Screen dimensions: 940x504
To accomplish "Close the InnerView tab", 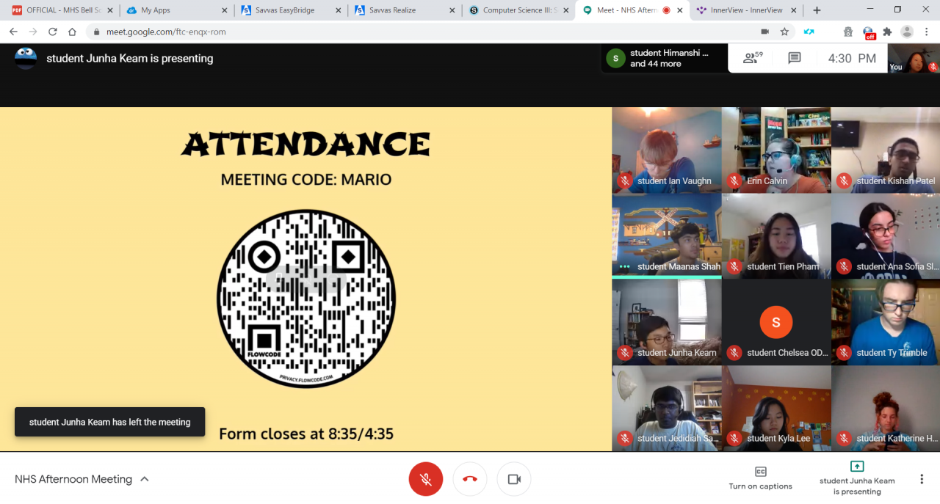I will (794, 10).
